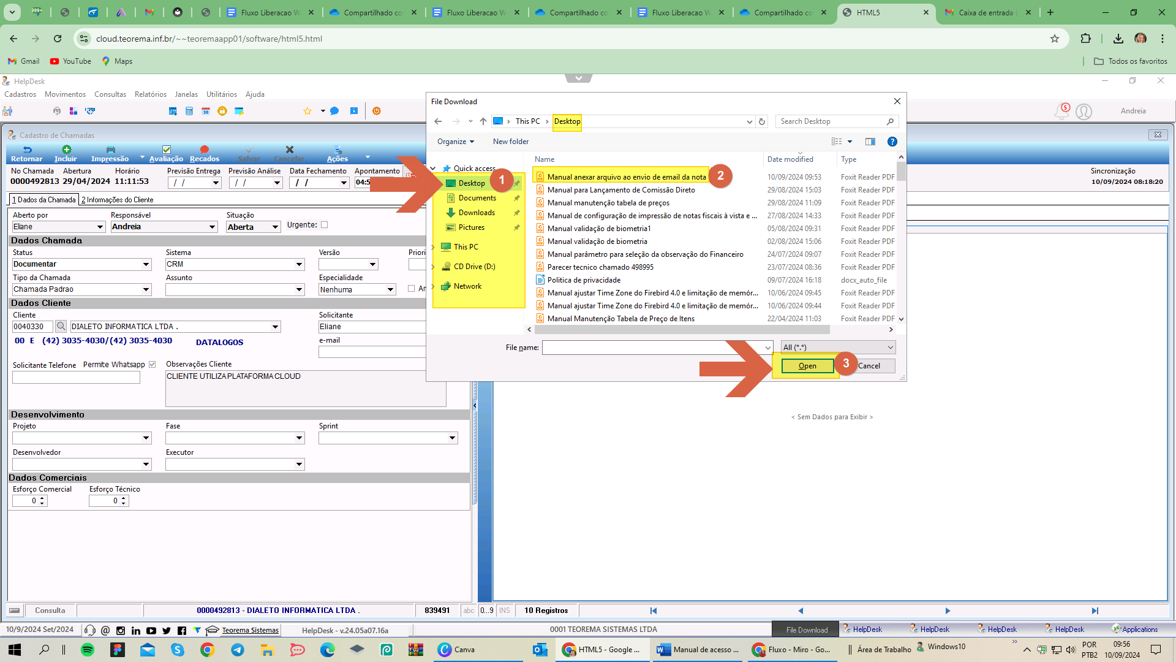Click the Facebook icon in status bar
Viewport: 1176px width, 662px height.
click(182, 630)
